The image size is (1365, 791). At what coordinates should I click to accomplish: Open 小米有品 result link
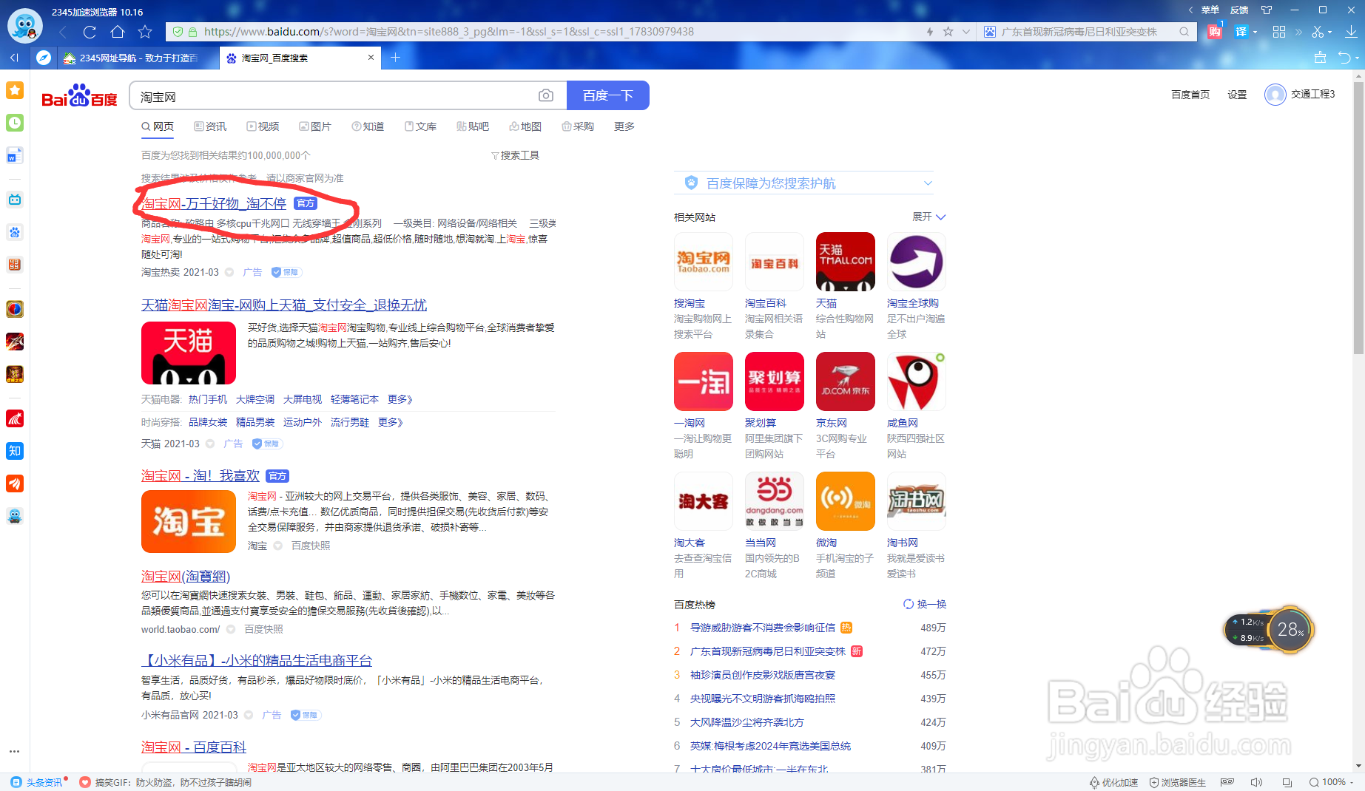click(x=257, y=660)
